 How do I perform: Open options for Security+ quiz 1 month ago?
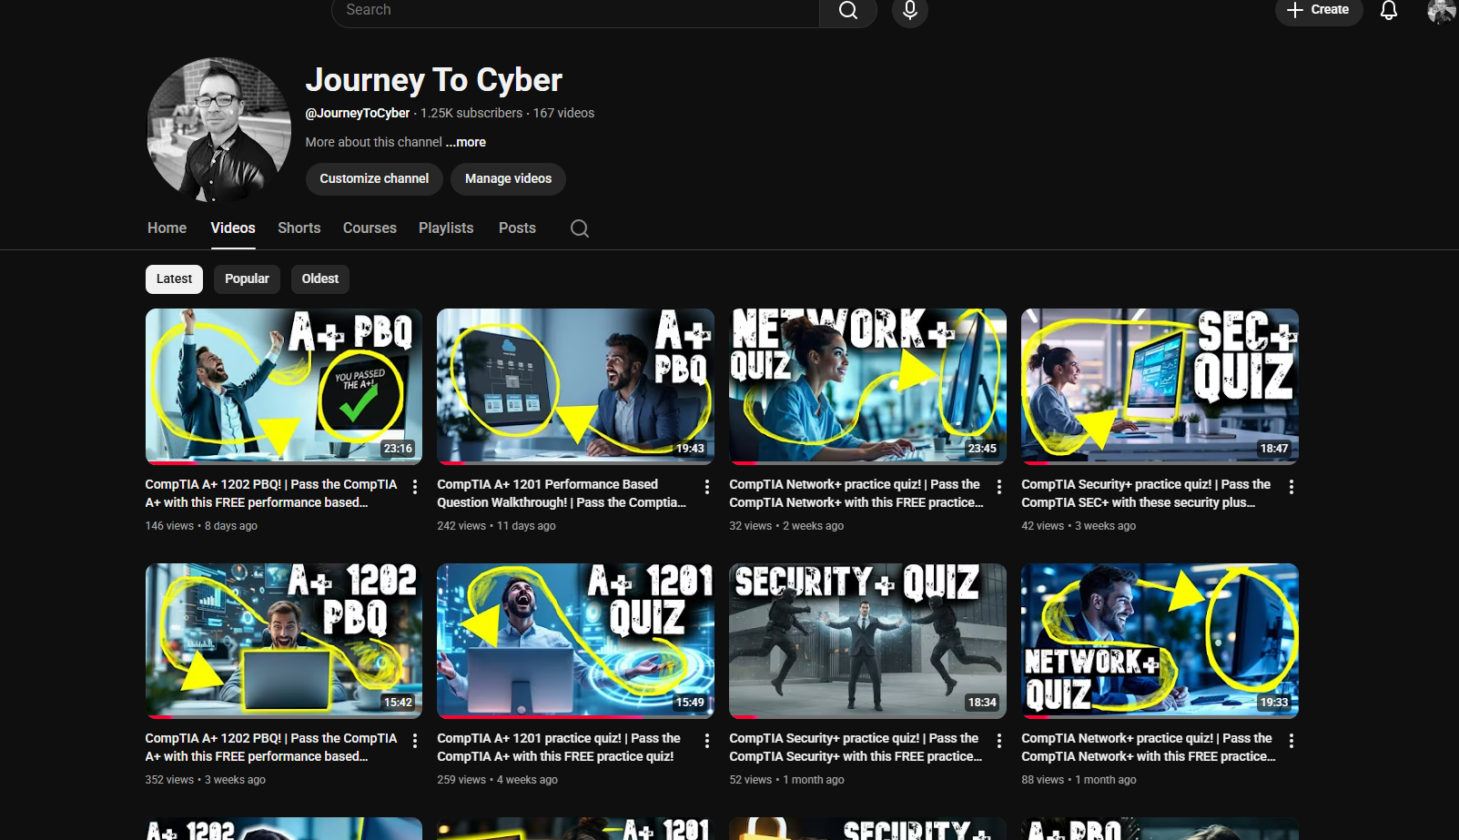(x=999, y=741)
